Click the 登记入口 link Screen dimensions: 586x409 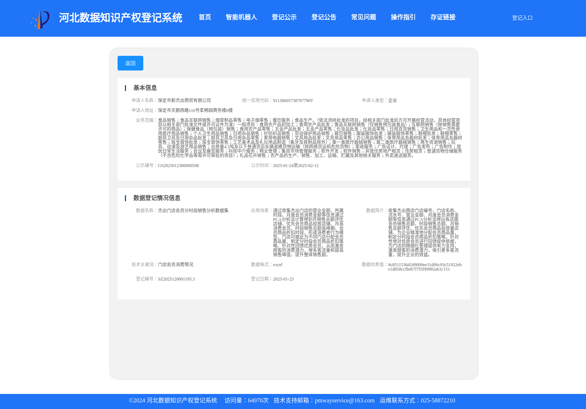[522, 18]
